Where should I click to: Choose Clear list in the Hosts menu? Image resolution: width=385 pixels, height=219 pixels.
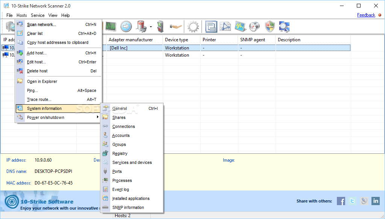[x=58, y=33]
